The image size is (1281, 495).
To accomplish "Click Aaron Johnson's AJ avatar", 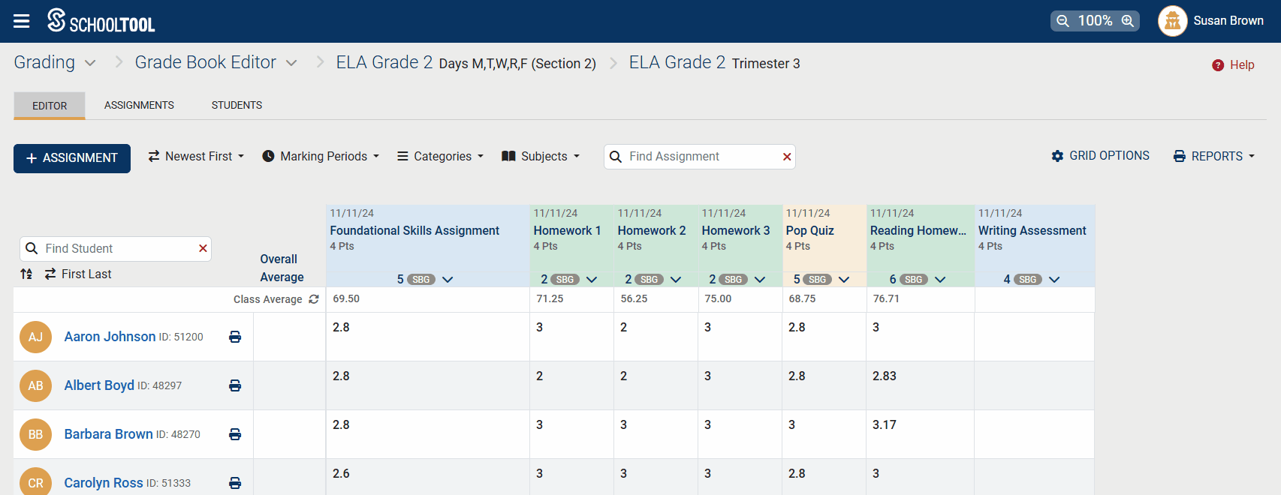I will (x=35, y=337).
